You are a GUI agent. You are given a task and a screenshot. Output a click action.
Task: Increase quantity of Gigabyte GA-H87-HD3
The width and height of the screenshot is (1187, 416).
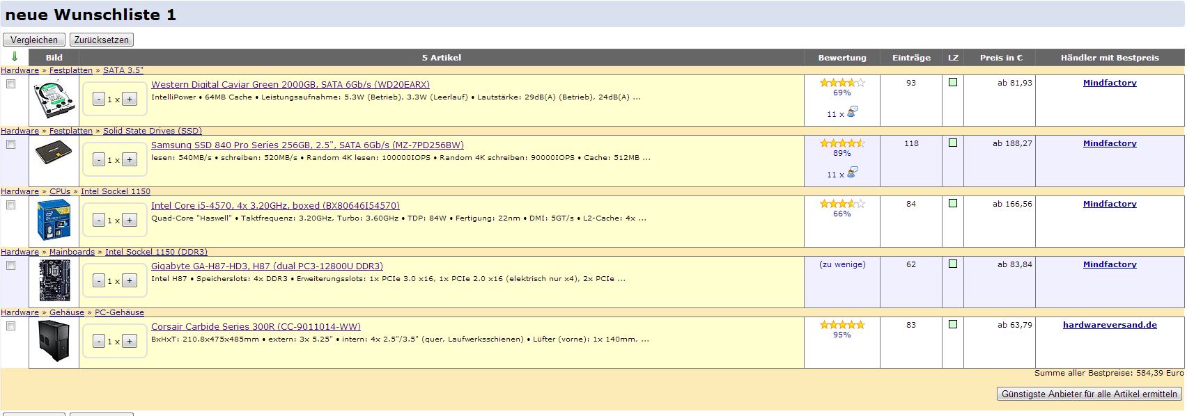click(130, 281)
